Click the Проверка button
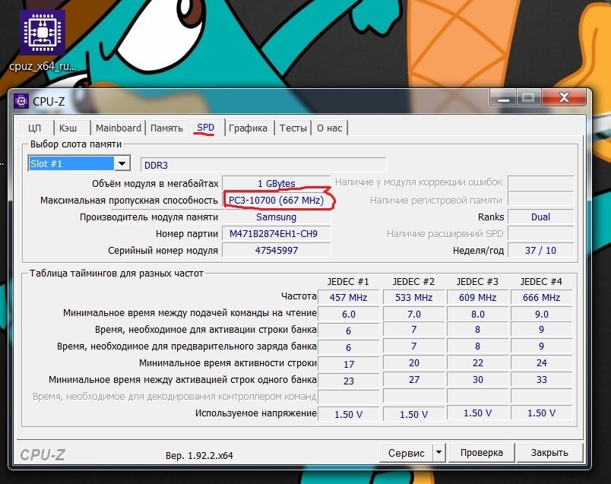 pos(481,453)
